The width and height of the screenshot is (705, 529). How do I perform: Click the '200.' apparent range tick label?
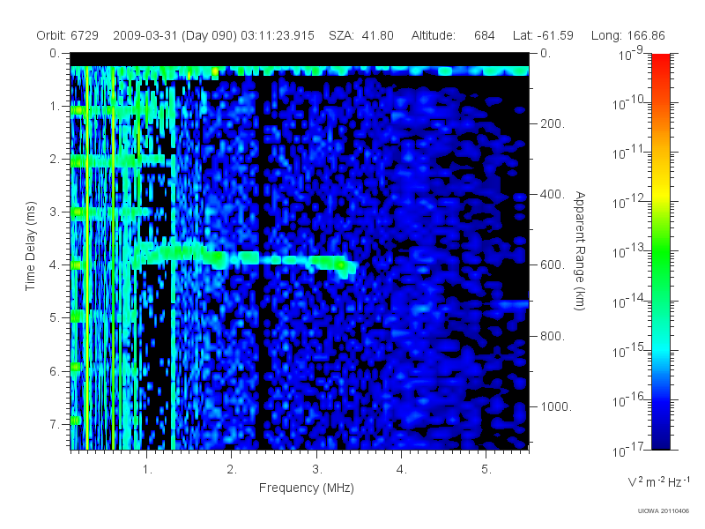(x=552, y=123)
